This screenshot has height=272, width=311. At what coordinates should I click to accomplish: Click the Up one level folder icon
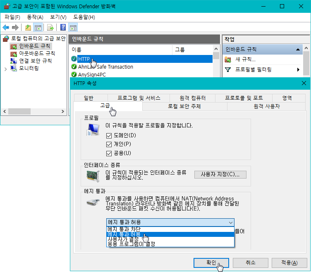tap(28, 27)
